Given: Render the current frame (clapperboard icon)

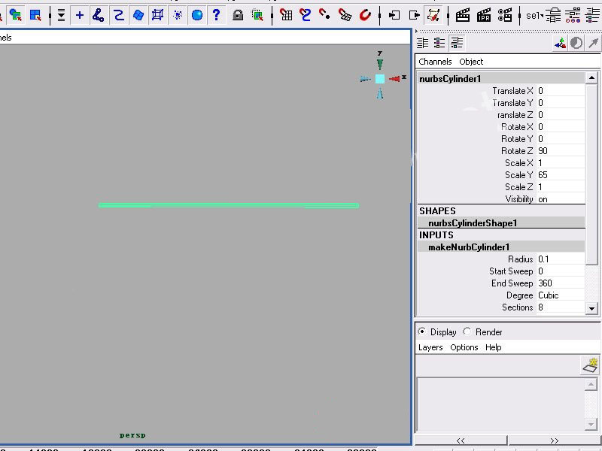Looking at the screenshot, I should [463, 15].
